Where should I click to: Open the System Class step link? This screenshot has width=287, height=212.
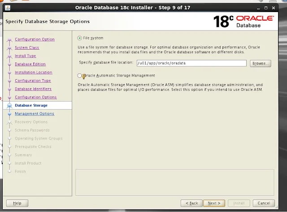click(27, 47)
